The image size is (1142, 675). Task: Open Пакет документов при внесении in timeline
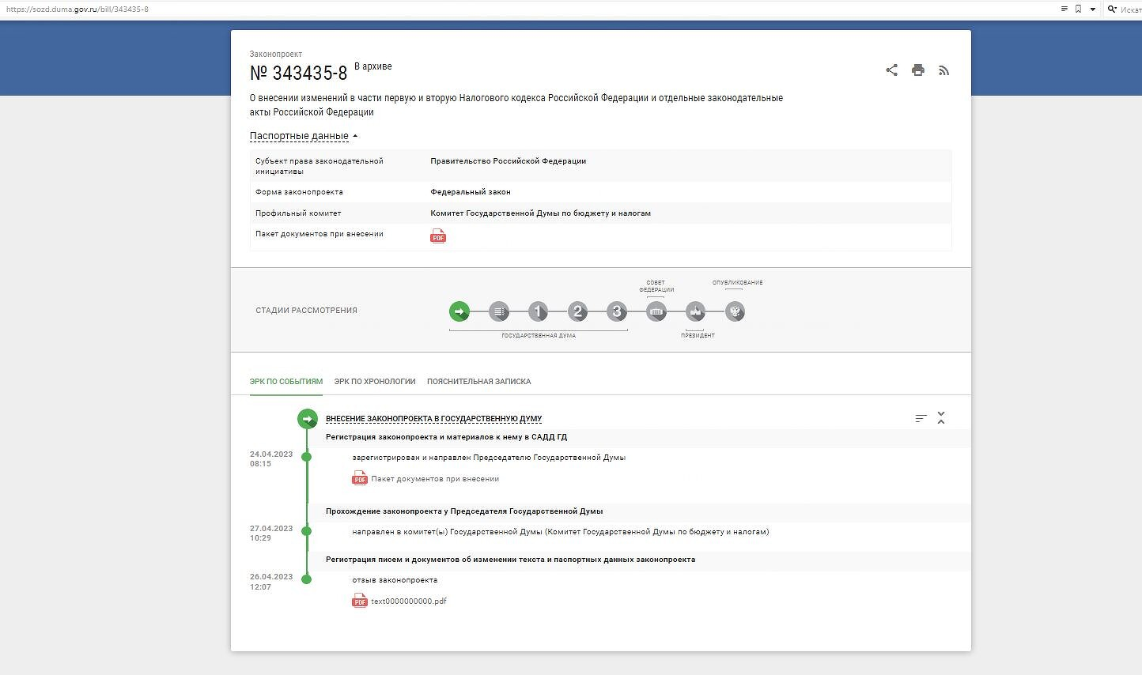click(434, 479)
